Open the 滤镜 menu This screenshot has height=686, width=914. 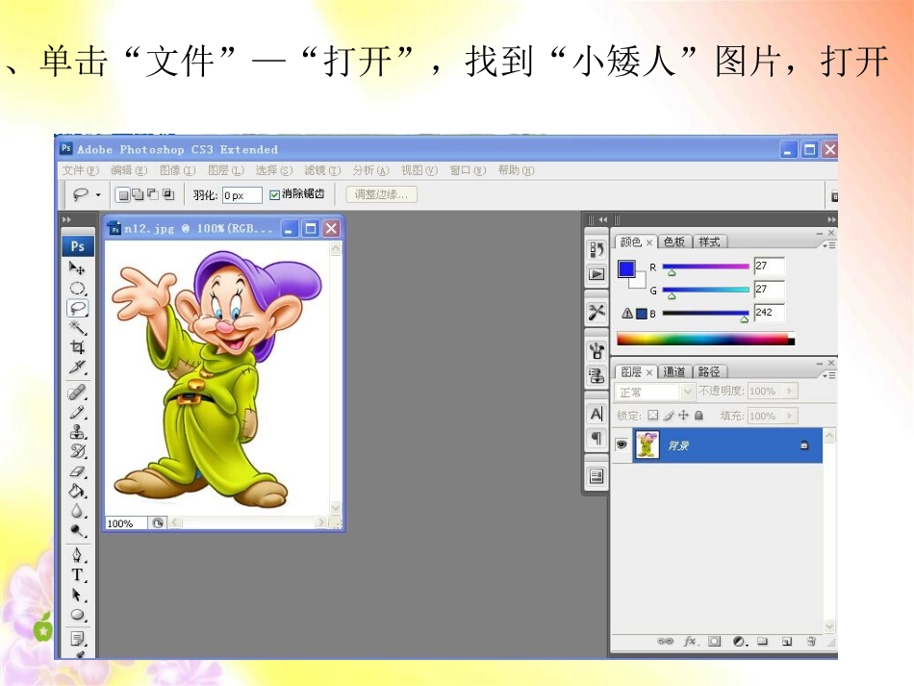[321, 170]
